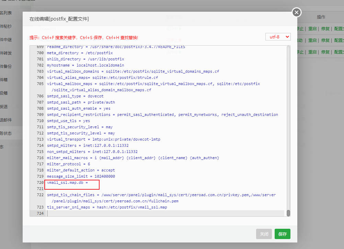Click line number 720 in the gutter
Screen dimensions: 344x249
click(40, 182)
